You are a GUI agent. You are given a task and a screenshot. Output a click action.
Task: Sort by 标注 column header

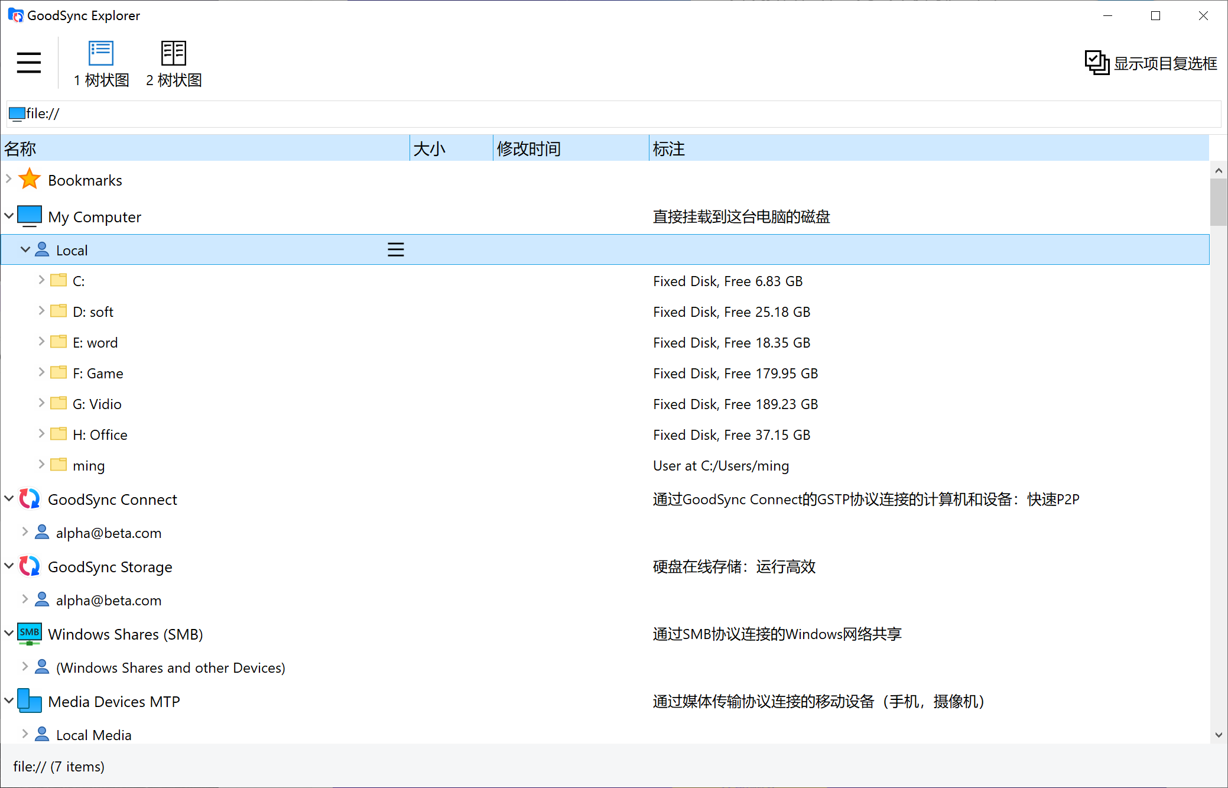(929, 148)
